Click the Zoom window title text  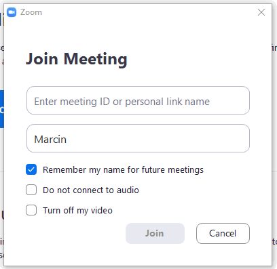point(31,12)
